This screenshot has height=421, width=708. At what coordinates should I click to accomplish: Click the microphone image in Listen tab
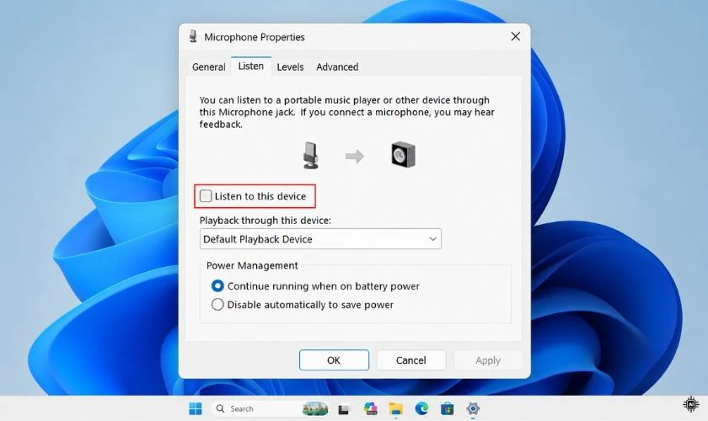click(311, 156)
